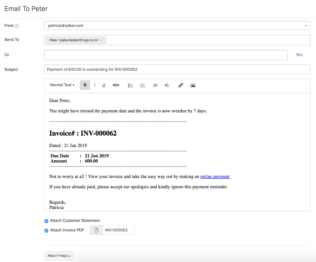Apply bold formatting to email text
This screenshot has width=316, height=262.
tap(85, 85)
